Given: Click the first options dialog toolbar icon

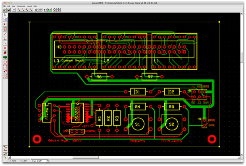Looking at the screenshot, I should (36, 10).
